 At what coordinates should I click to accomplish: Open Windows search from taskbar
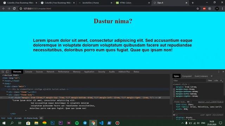(12, 123)
